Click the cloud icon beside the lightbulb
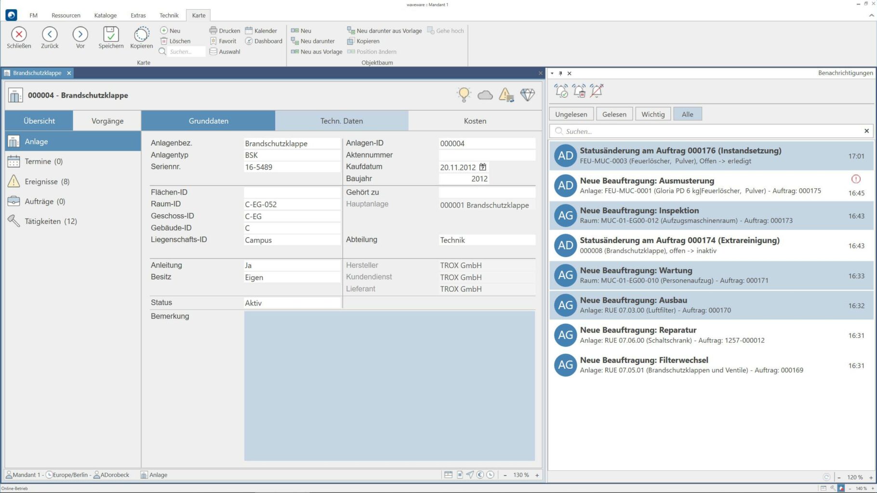 pos(485,95)
